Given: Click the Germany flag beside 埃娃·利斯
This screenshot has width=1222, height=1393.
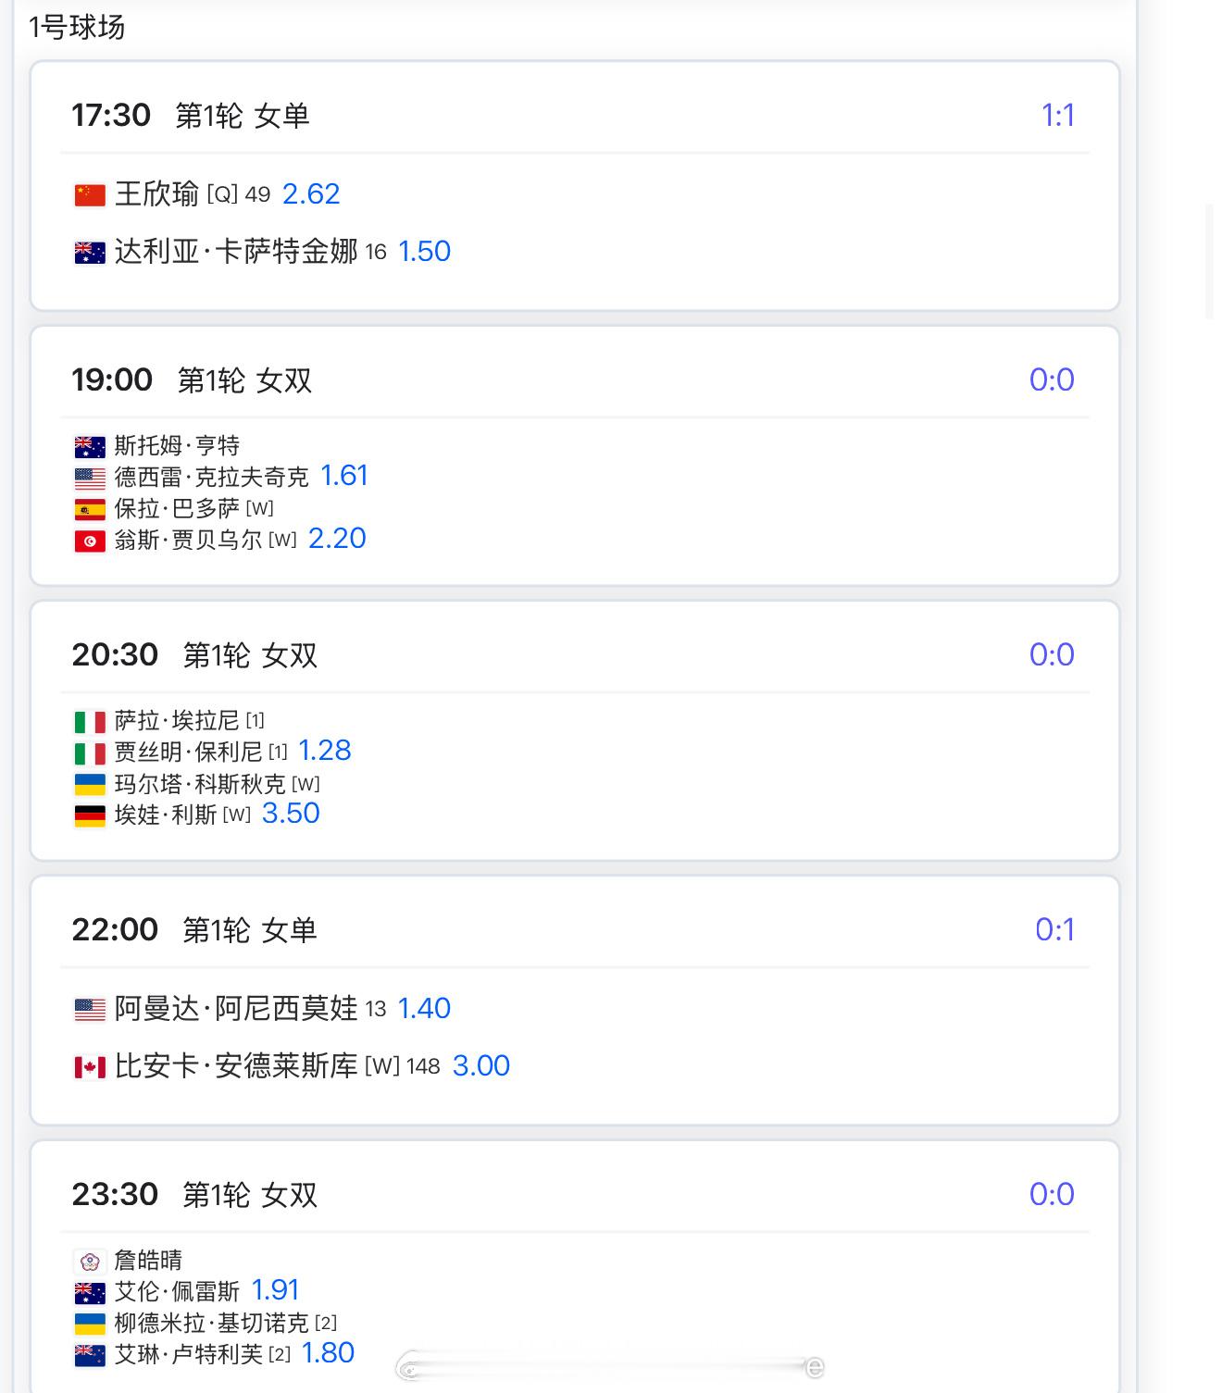Looking at the screenshot, I should pyautogui.click(x=90, y=815).
